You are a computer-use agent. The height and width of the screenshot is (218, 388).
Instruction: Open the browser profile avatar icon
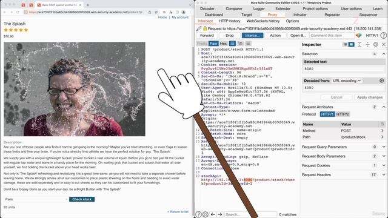pos(184,12)
